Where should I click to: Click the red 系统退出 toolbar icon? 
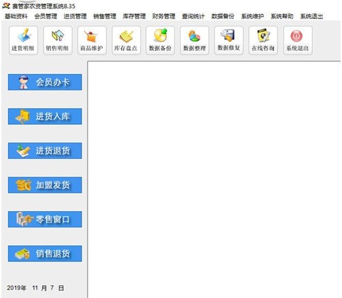coord(298,40)
